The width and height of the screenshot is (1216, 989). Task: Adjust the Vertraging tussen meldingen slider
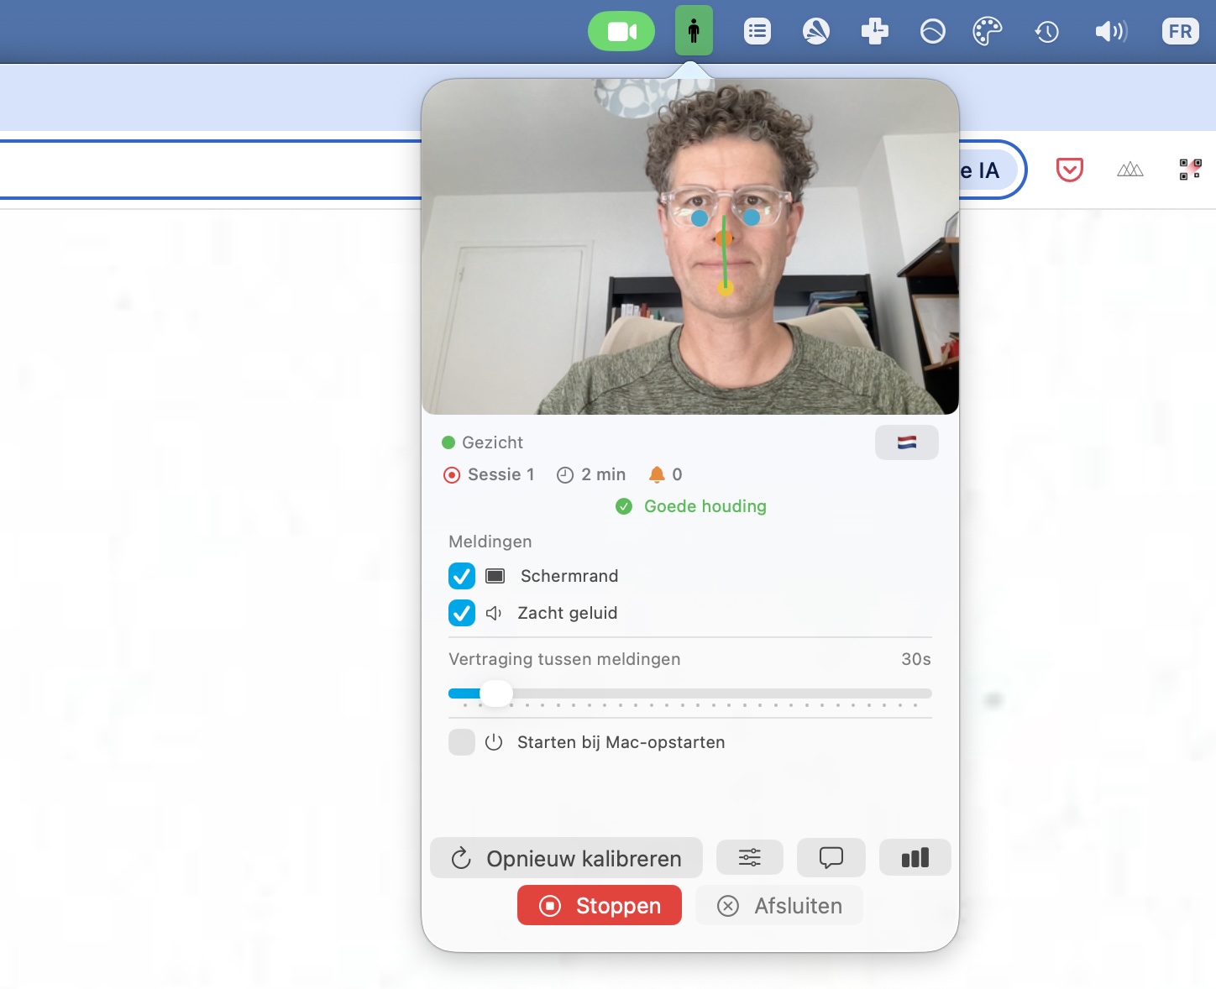click(x=690, y=693)
